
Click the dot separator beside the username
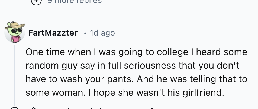pos(85,33)
